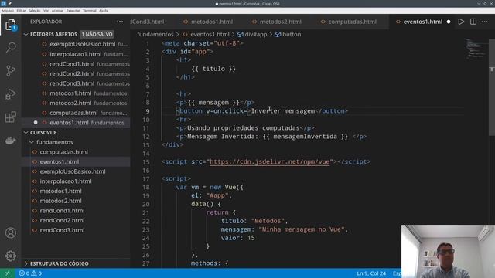Open the Executar menu
Screen dimensions: 495x278
coord(73,11)
